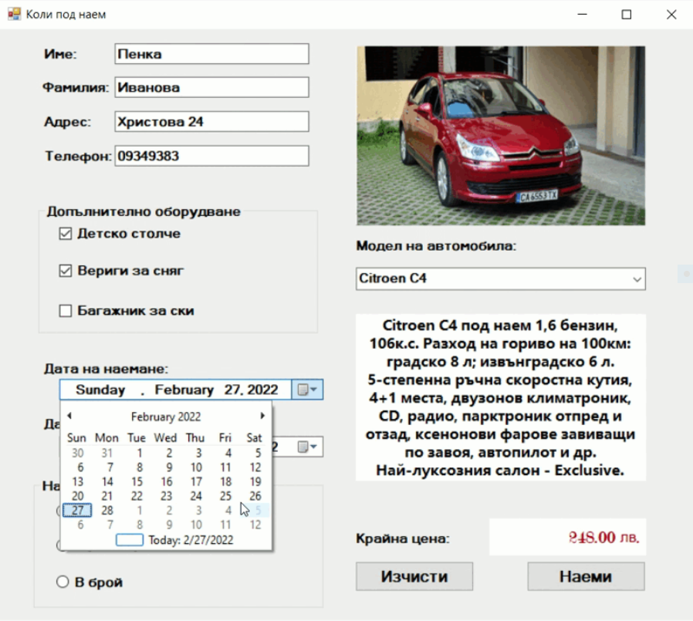Viewport: 693px width, 621px height.
Task: Select February 20 in the calendar
Action: coord(77,496)
